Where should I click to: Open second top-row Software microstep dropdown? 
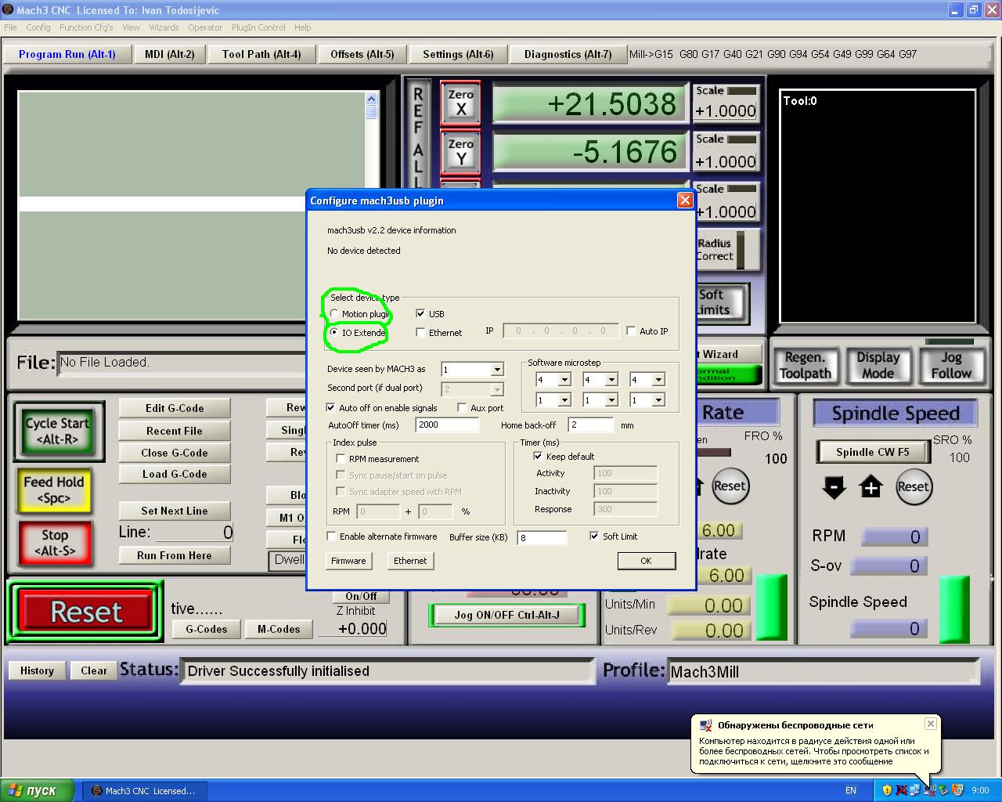coord(611,380)
